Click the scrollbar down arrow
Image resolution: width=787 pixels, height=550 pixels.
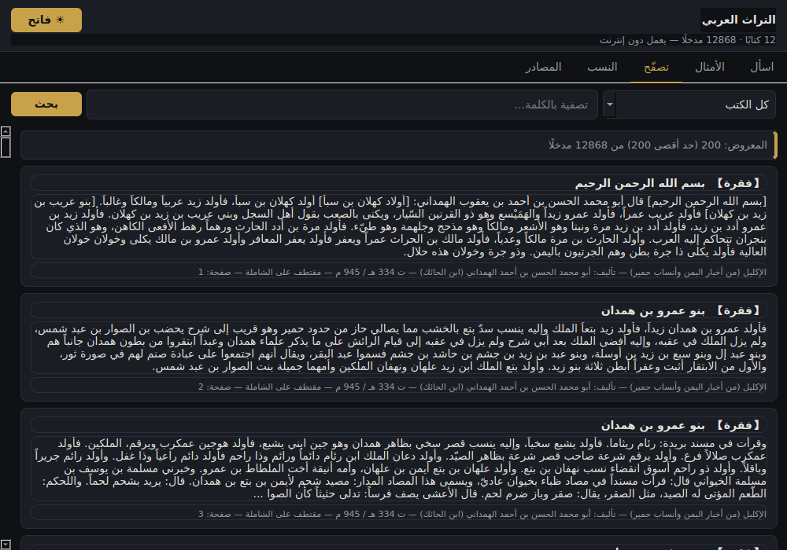(x=6, y=544)
